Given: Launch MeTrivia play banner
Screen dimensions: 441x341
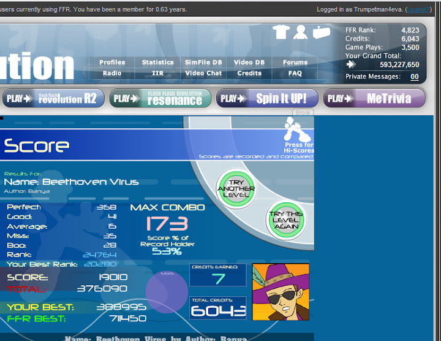Looking at the screenshot, I should click(x=375, y=98).
